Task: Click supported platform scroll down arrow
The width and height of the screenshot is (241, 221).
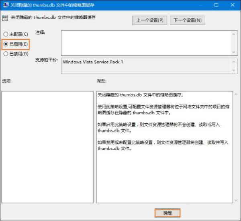Action: click(234, 70)
